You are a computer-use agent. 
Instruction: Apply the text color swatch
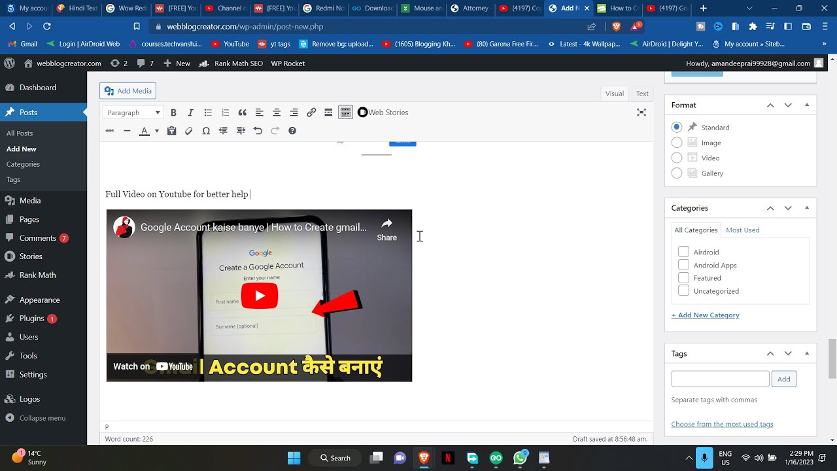(x=145, y=131)
